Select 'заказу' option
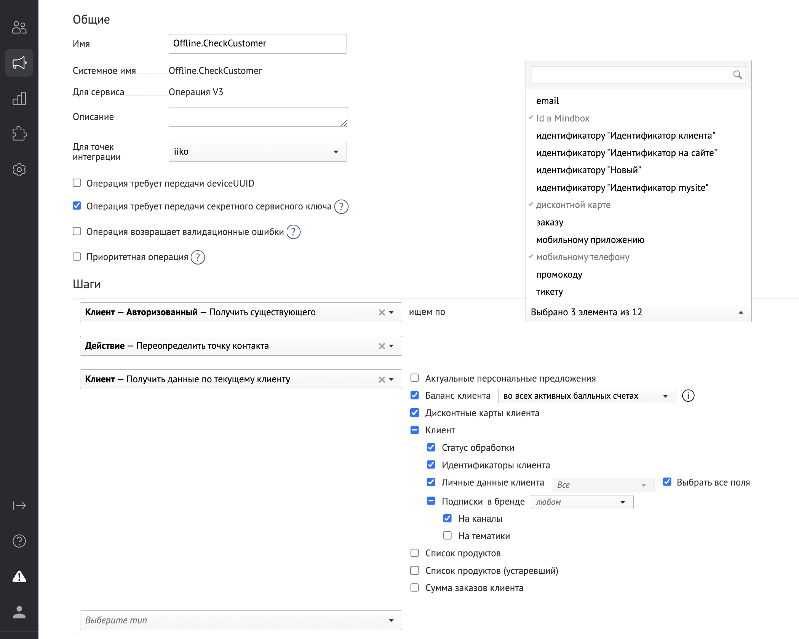The image size is (799, 639). tap(638, 222)
